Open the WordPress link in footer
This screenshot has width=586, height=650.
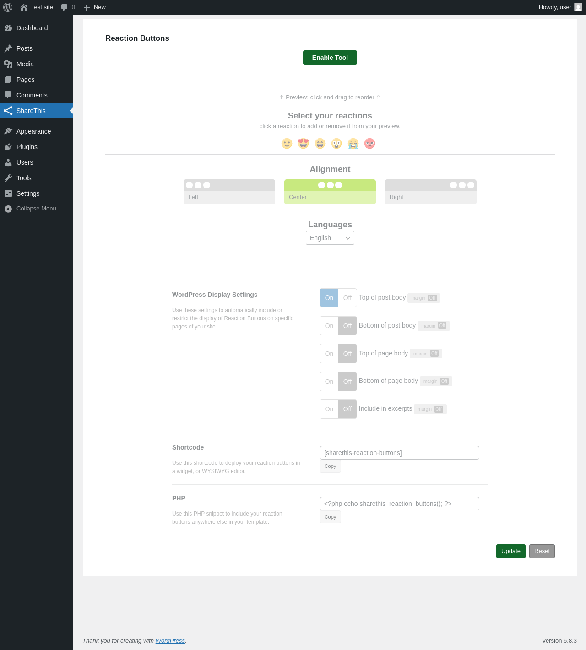[x=170, y=641]
